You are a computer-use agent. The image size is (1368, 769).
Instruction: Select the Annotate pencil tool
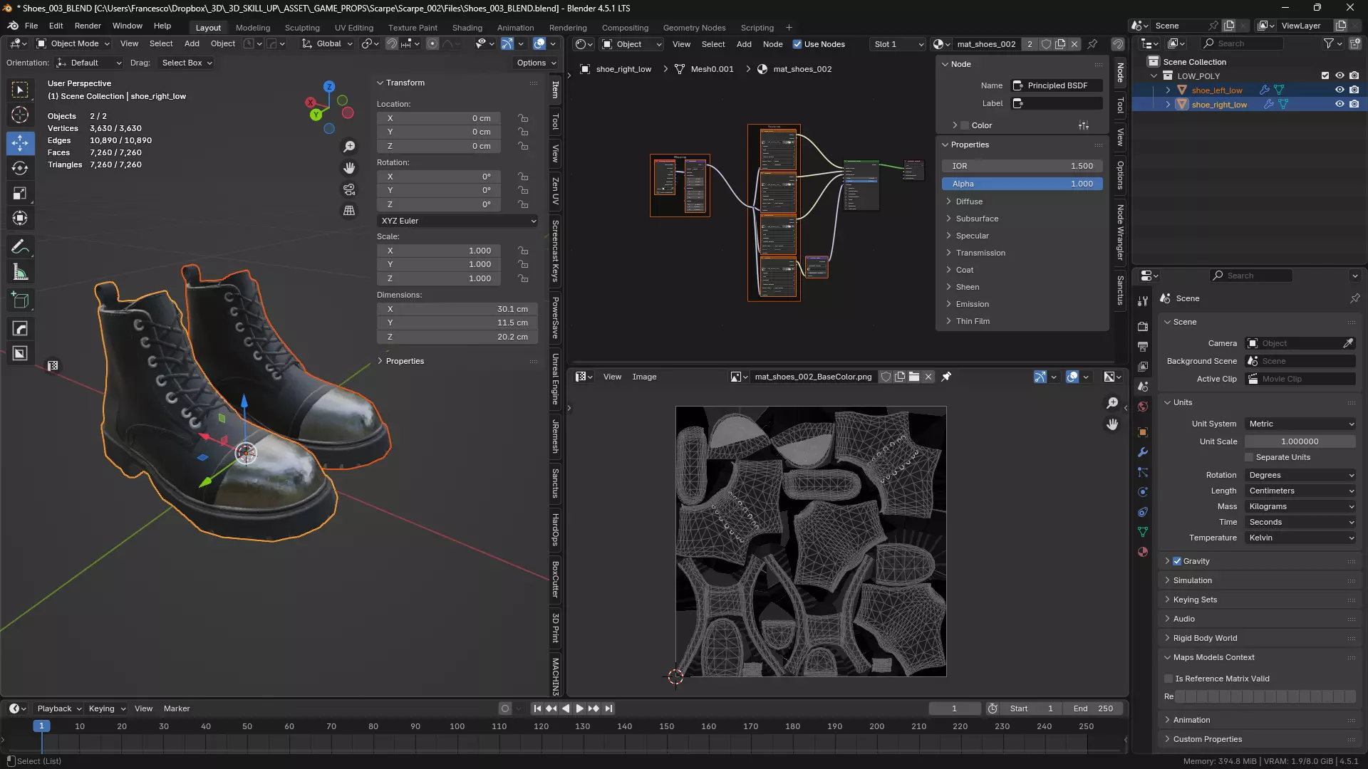point(20,247)
